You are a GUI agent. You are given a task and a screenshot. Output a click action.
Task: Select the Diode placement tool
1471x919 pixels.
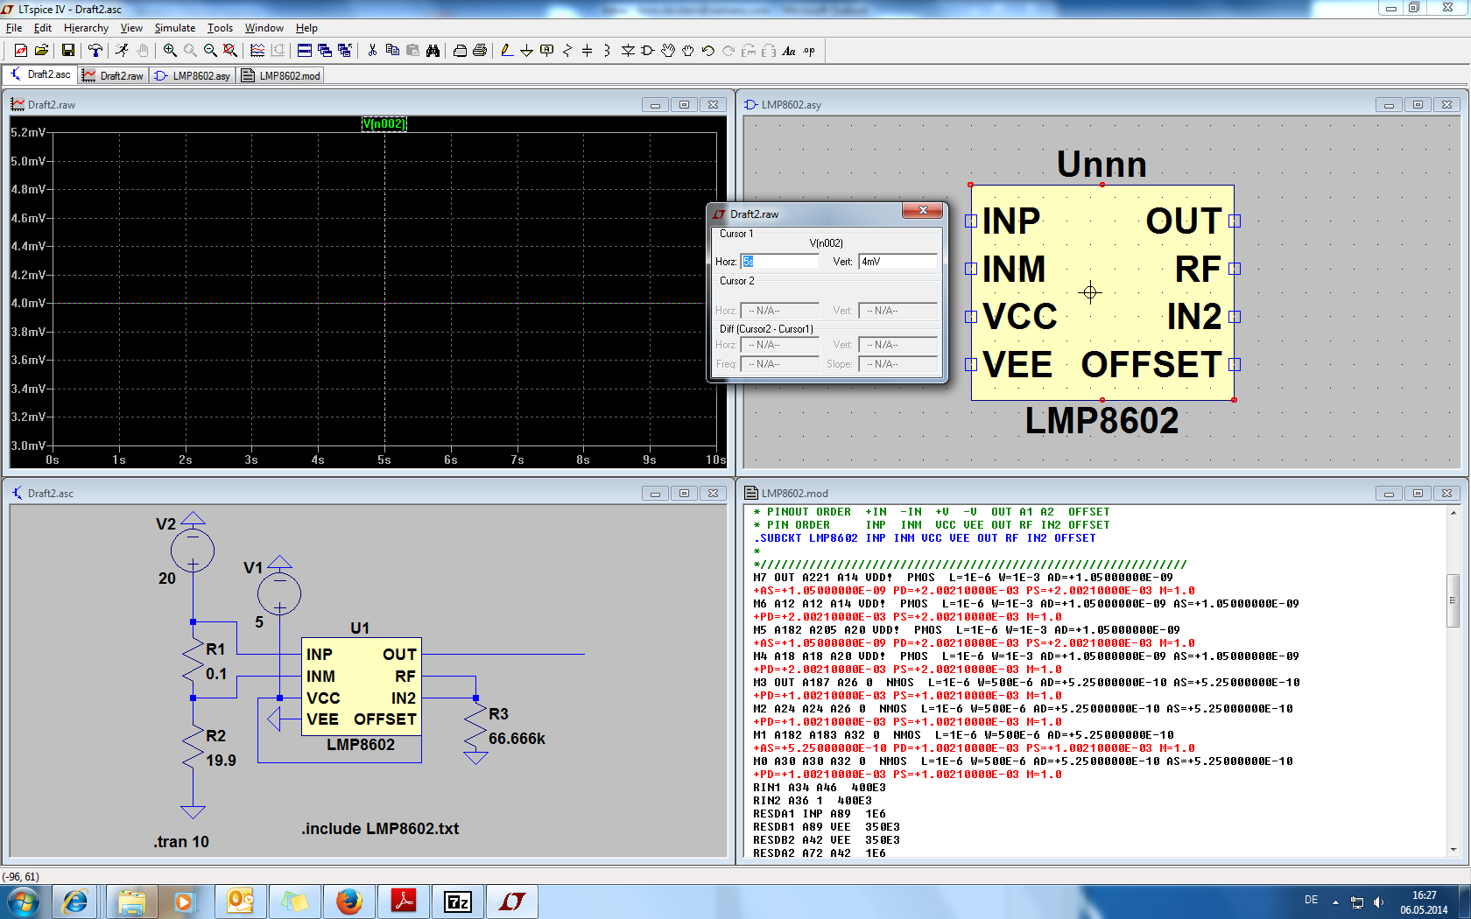(628, 51)
